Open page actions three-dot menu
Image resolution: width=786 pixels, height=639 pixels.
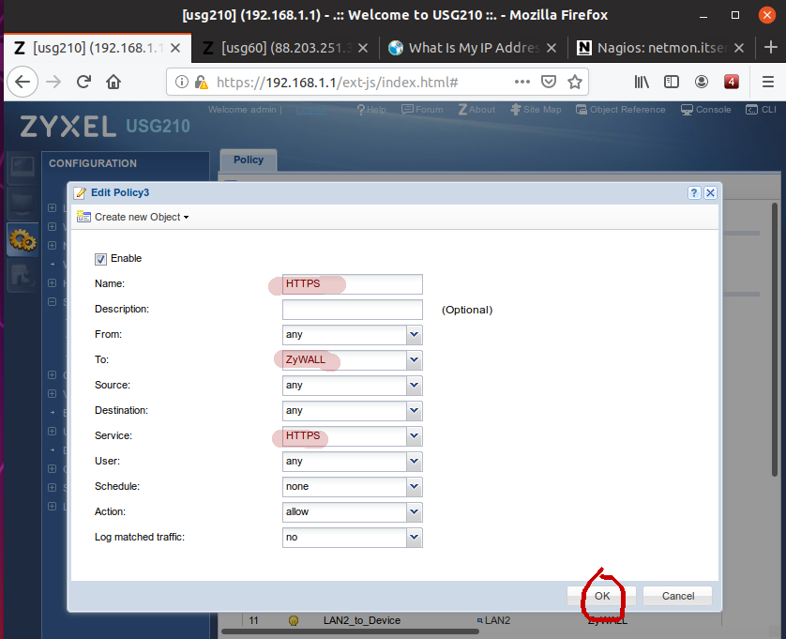coord(522,82)
